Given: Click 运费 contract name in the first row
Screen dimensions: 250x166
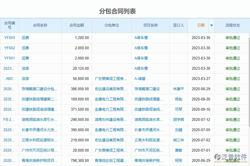Looking at the screenshot, I should 25,38.
